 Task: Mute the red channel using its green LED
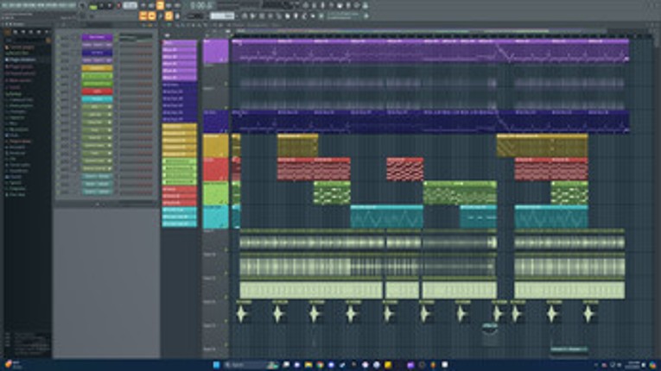point(60,91)
